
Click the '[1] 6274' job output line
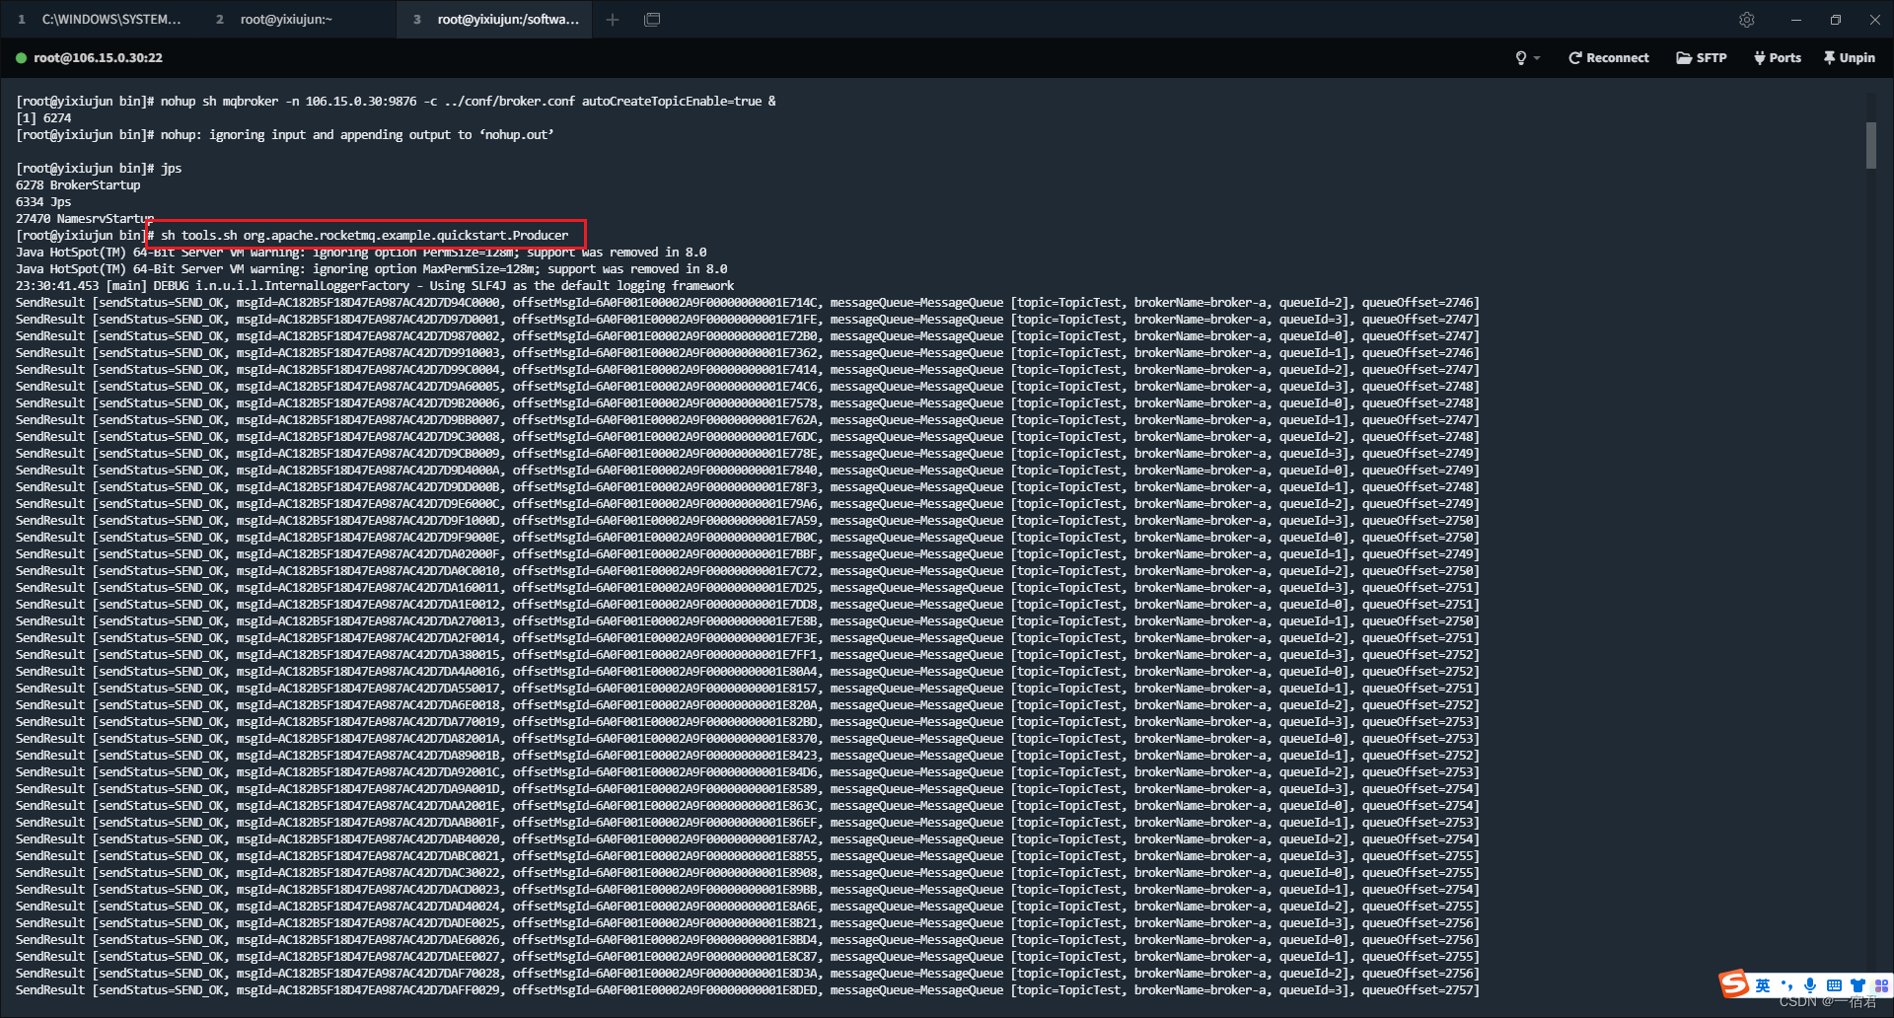click(x=43, y=117)
